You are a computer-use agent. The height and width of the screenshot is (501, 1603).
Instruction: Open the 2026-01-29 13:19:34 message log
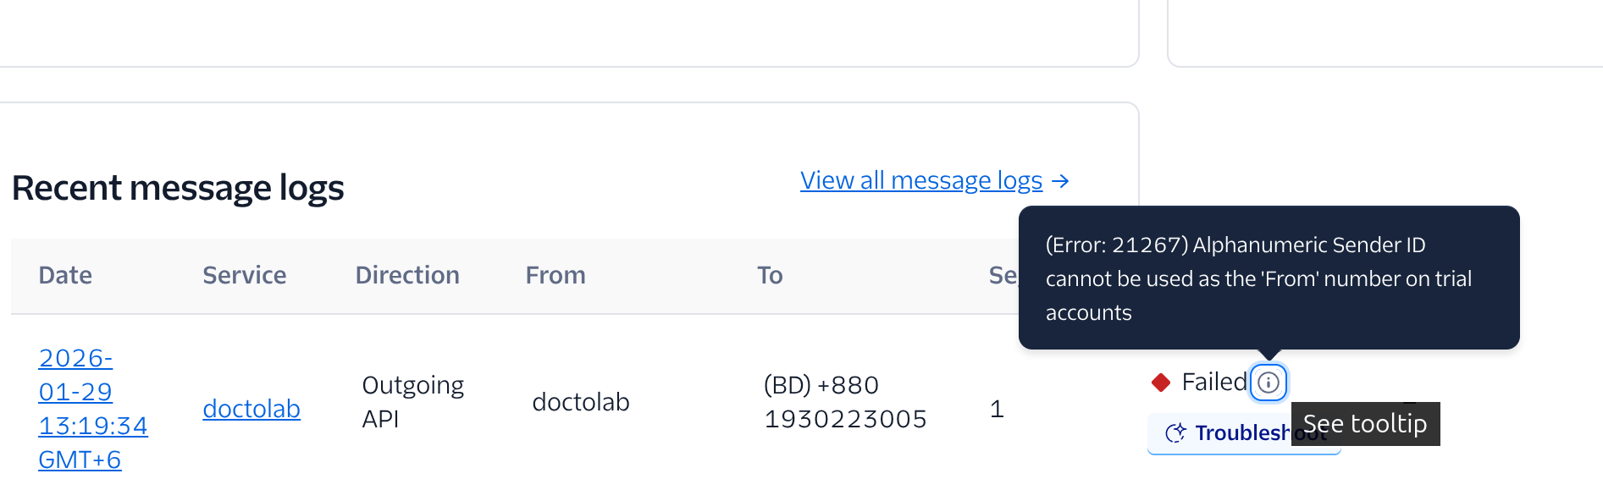(x=92, y=409)
